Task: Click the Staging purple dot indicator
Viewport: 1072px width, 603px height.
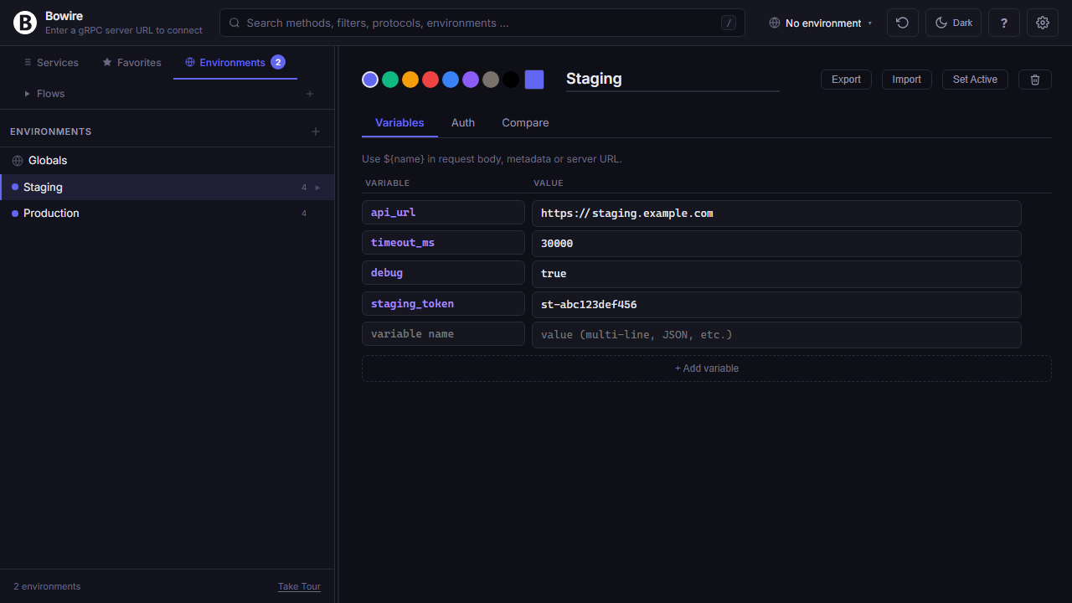Action: click(15, 188)
